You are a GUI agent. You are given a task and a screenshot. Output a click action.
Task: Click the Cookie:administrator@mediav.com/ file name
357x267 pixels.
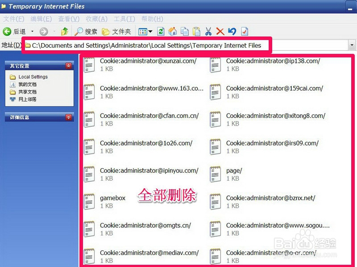coord(149,253)
